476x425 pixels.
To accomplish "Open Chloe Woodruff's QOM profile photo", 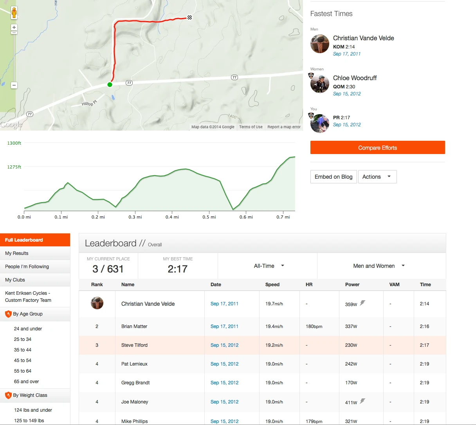I will pyautogui.click(x=320, y=84).
